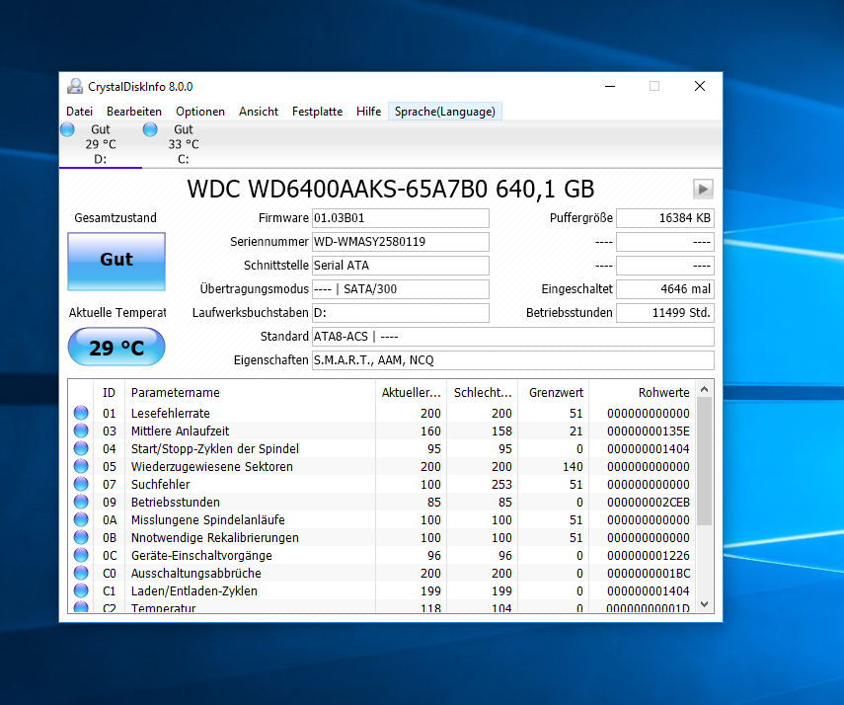Click the next disk arrow button
The height and width of the screenshot is (705, 844).
coord(703,189)
